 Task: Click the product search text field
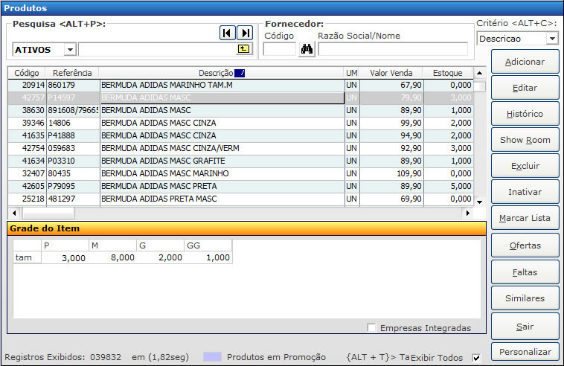point(158,49)
